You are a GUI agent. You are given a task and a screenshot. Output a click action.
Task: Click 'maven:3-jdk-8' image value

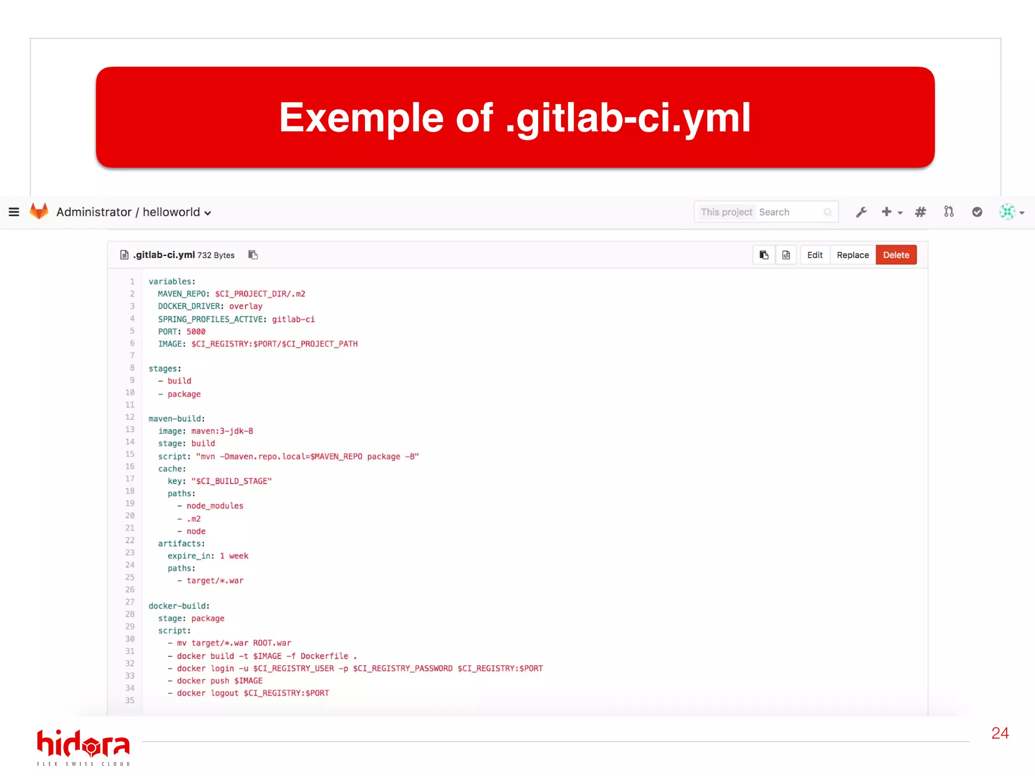click(x=222, y=431)
